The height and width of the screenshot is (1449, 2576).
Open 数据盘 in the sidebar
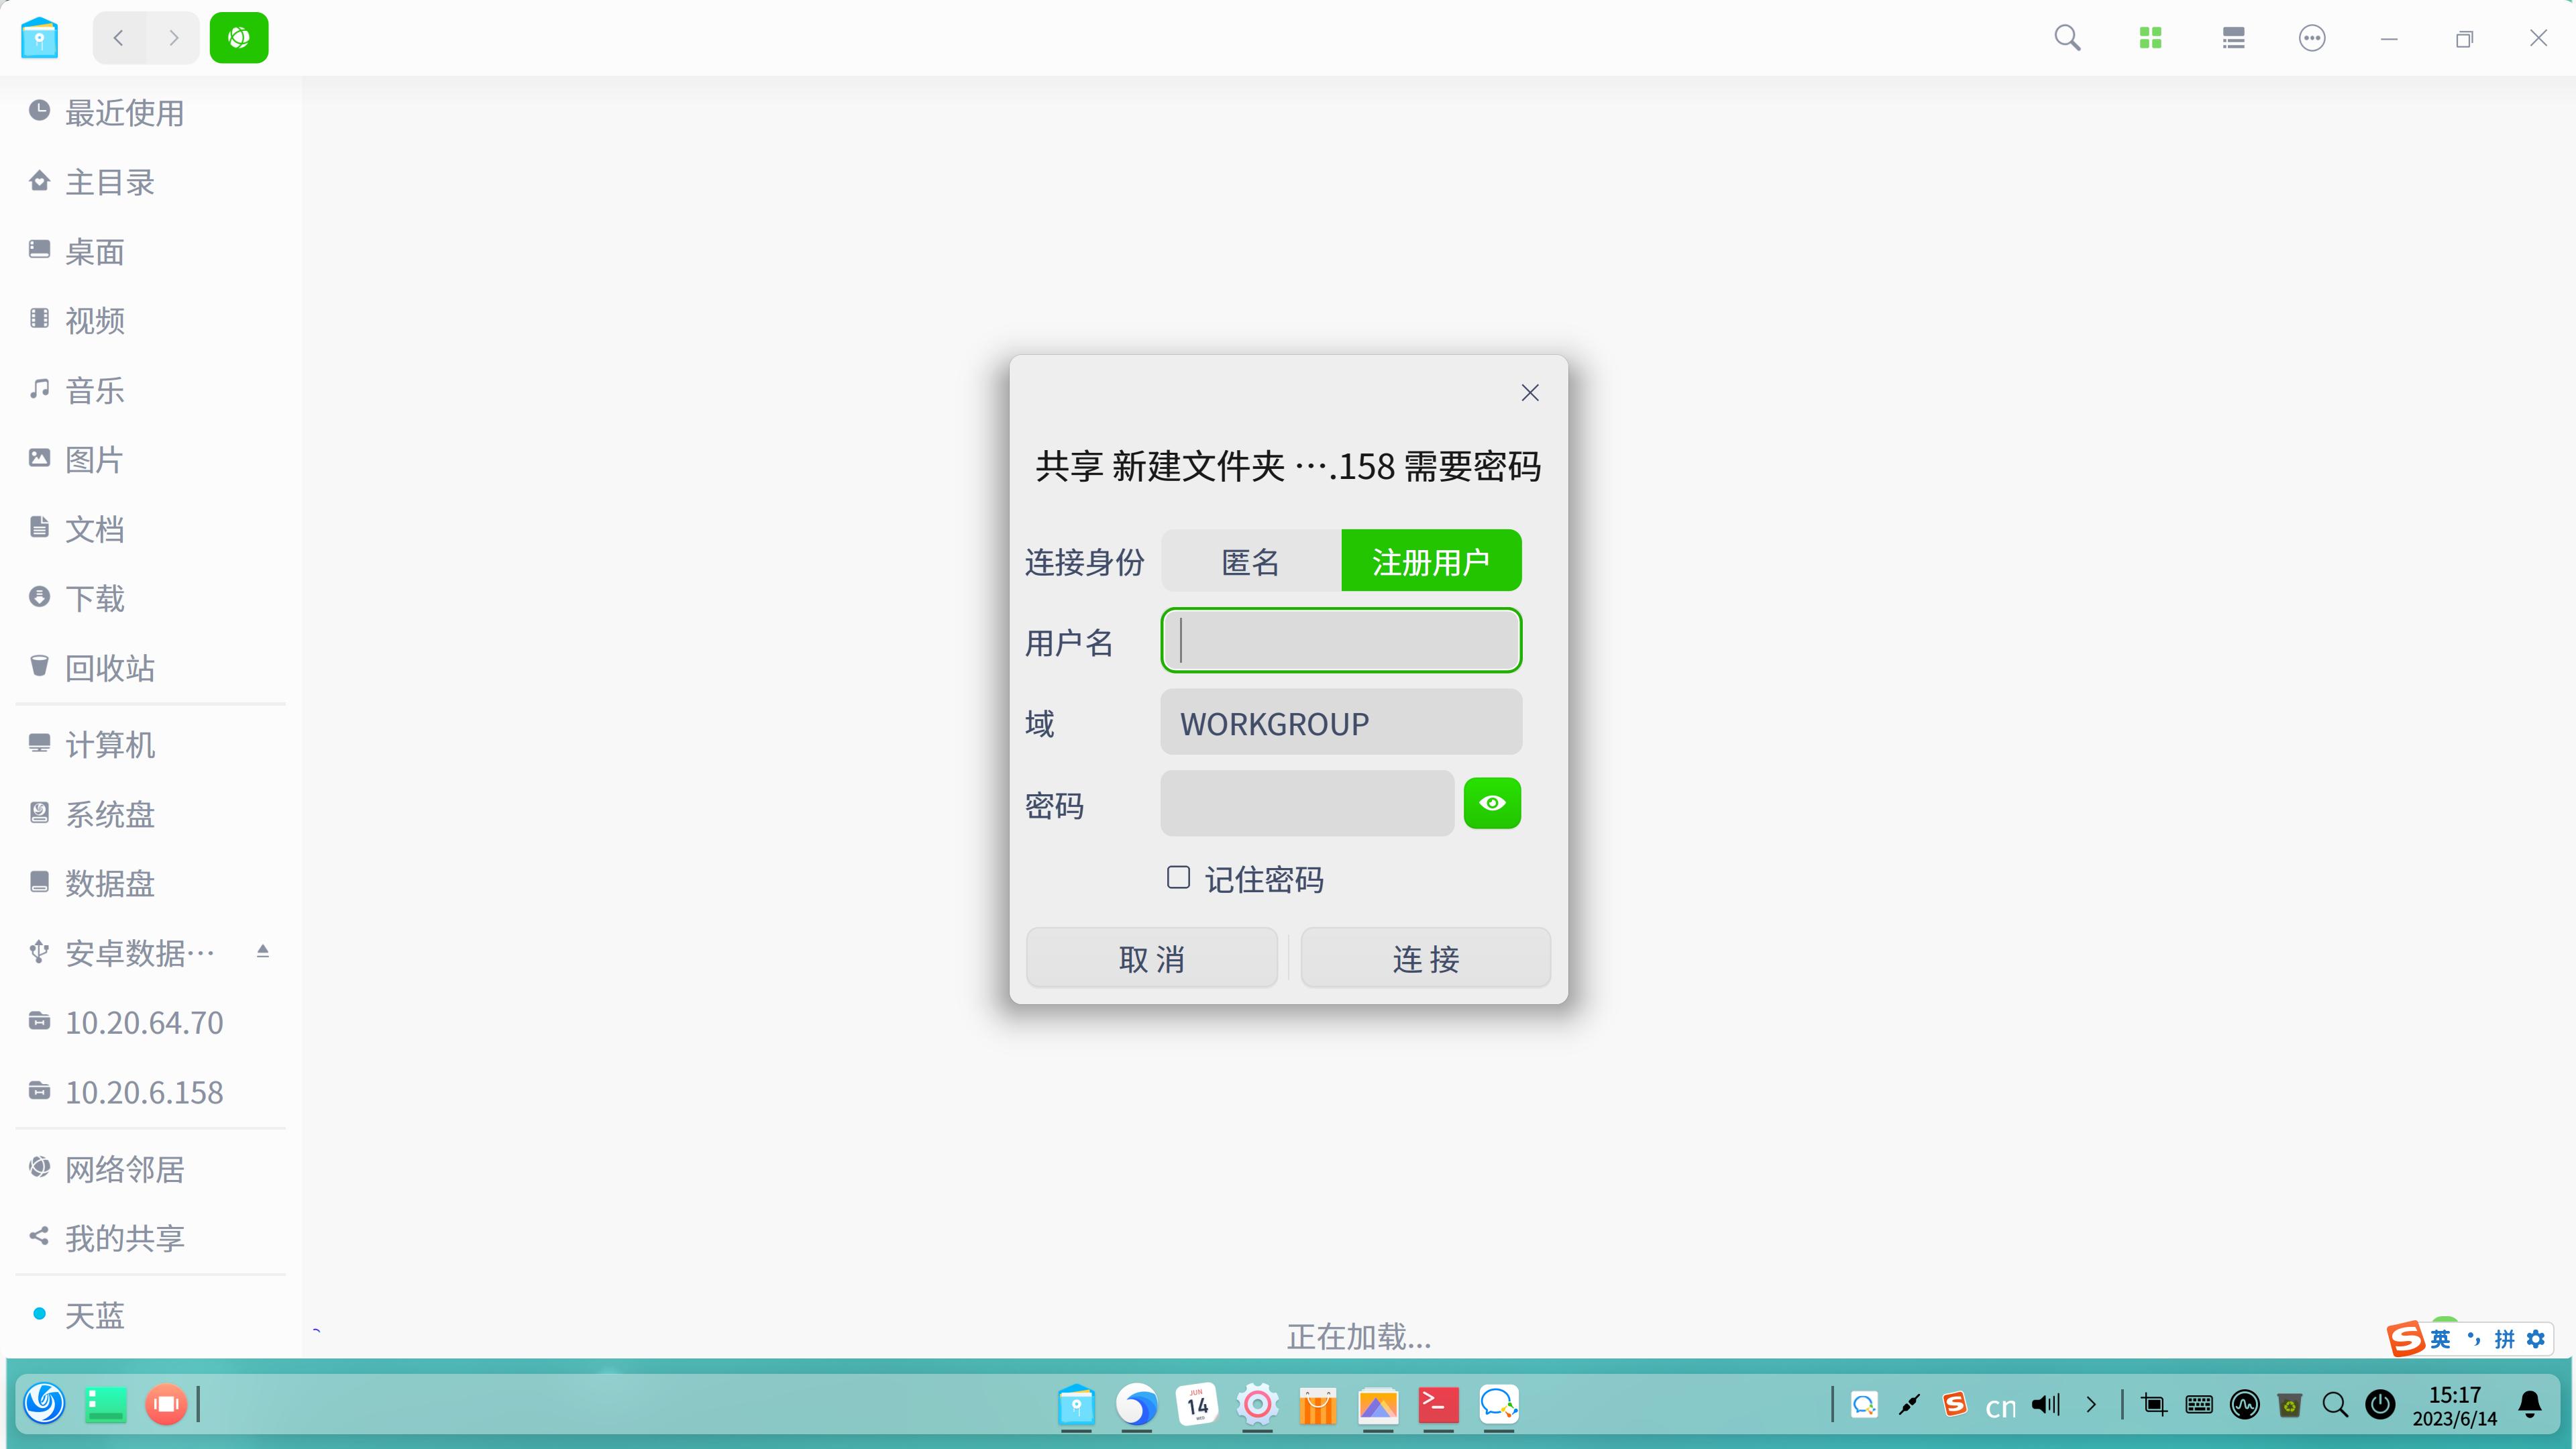(151, 883)
